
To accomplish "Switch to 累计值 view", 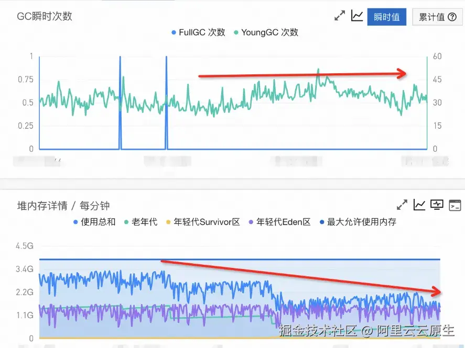I will 437,17.
